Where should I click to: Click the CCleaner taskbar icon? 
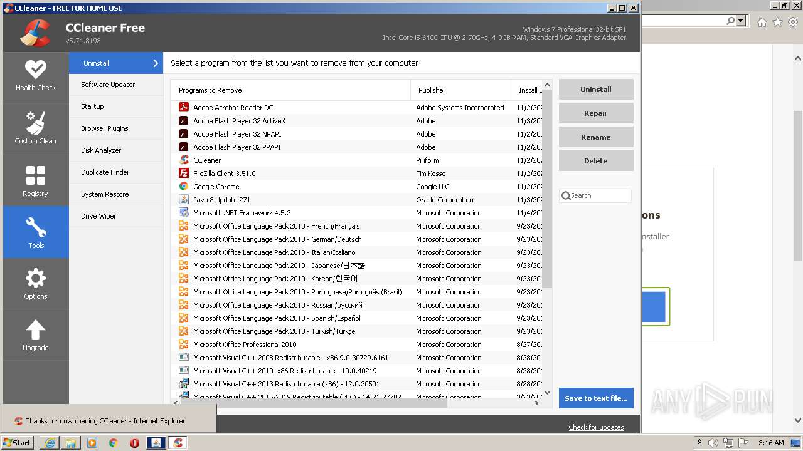point(178,443)
